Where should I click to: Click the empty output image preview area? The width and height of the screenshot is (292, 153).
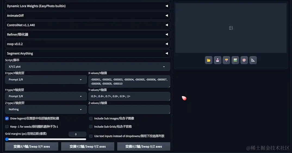pyautogui.click(x=231, y=28)
